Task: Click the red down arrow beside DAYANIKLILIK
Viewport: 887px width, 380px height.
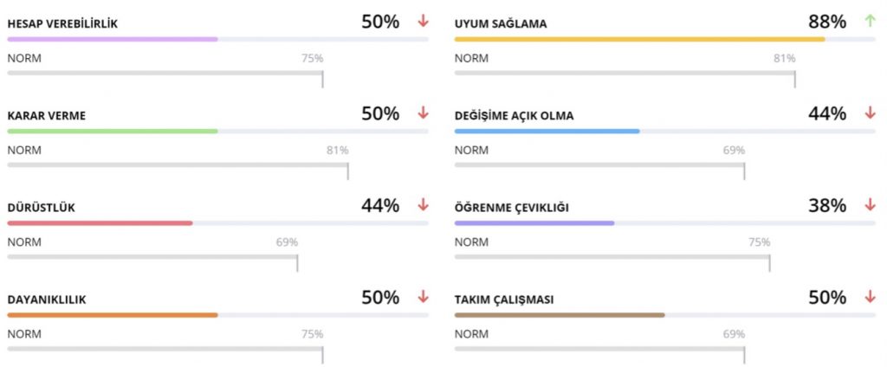Action: pyautogui.click(x=423, y=297)
